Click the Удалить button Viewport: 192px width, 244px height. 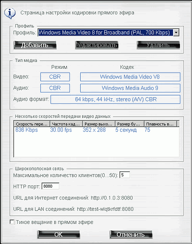click(x=158, y=45)
